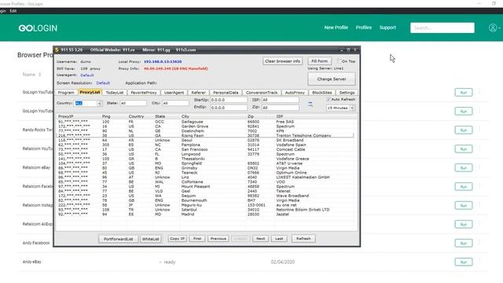503x283 pixels.
Task: Switch to the FavoriteProxy tab
Action: click(144, 93)
